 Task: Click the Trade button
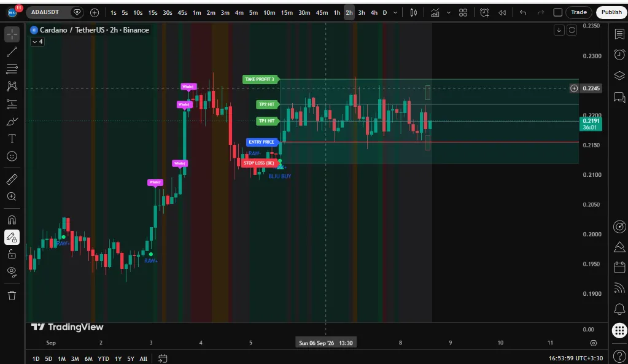click(x=579, y=12)
